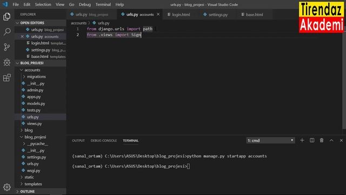Open the Debug menu
Screen dimensions: 346x195
click(85, 4)
